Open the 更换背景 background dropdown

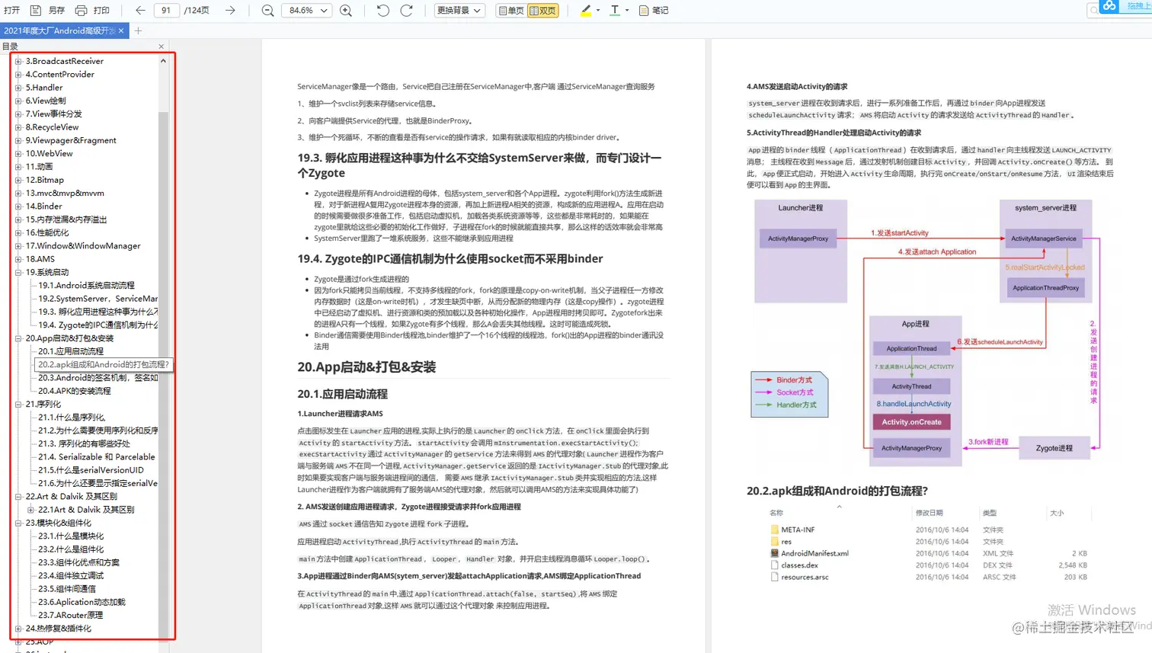(x=459, y=11)
